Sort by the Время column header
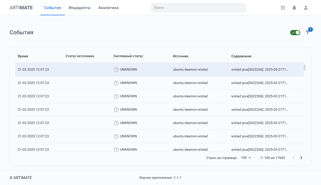This screenshot has width=321, height=185. click(x=23, y=56)
